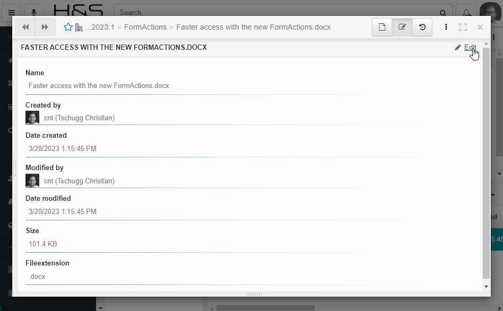503x311 pixels.
Task: Click the H&S logo
Action: [79, 10]
